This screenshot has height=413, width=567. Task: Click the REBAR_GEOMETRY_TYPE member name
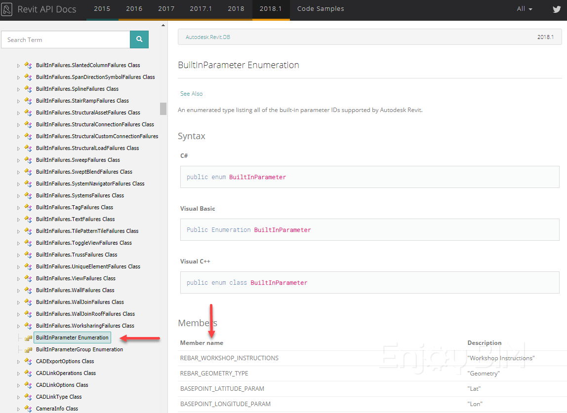214,373
